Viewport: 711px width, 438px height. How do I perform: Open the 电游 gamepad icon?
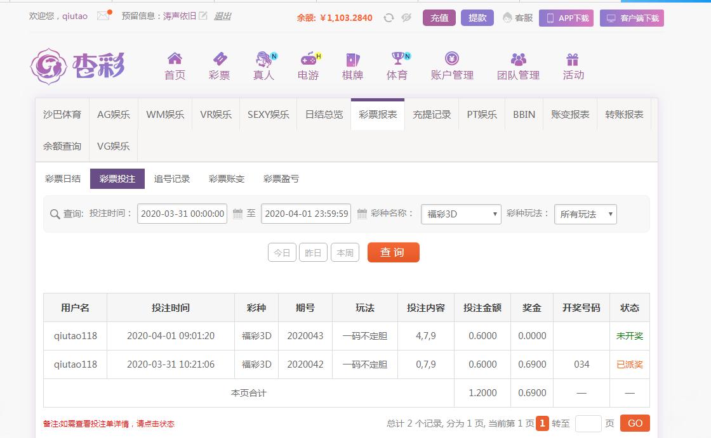309,60
